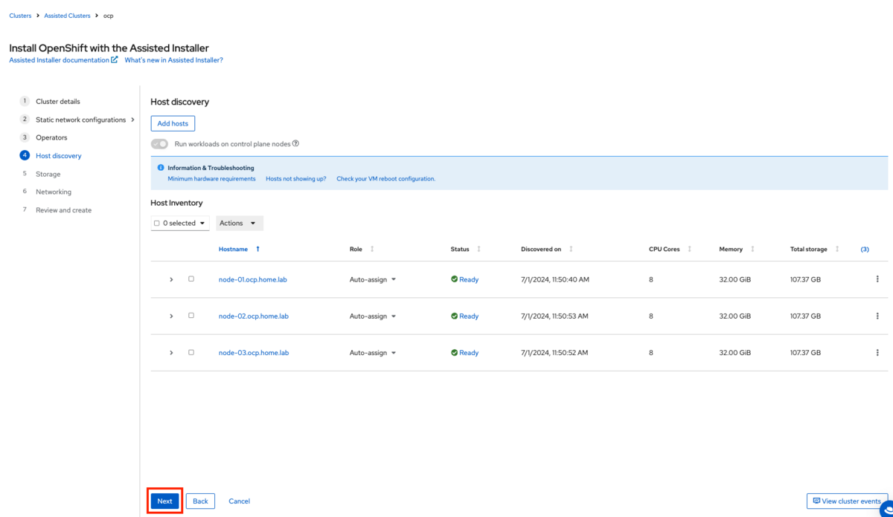Image resolution: width=893 pixels, height=517 pixels.
Task: Click the Back button
Action: coord(200,501)
